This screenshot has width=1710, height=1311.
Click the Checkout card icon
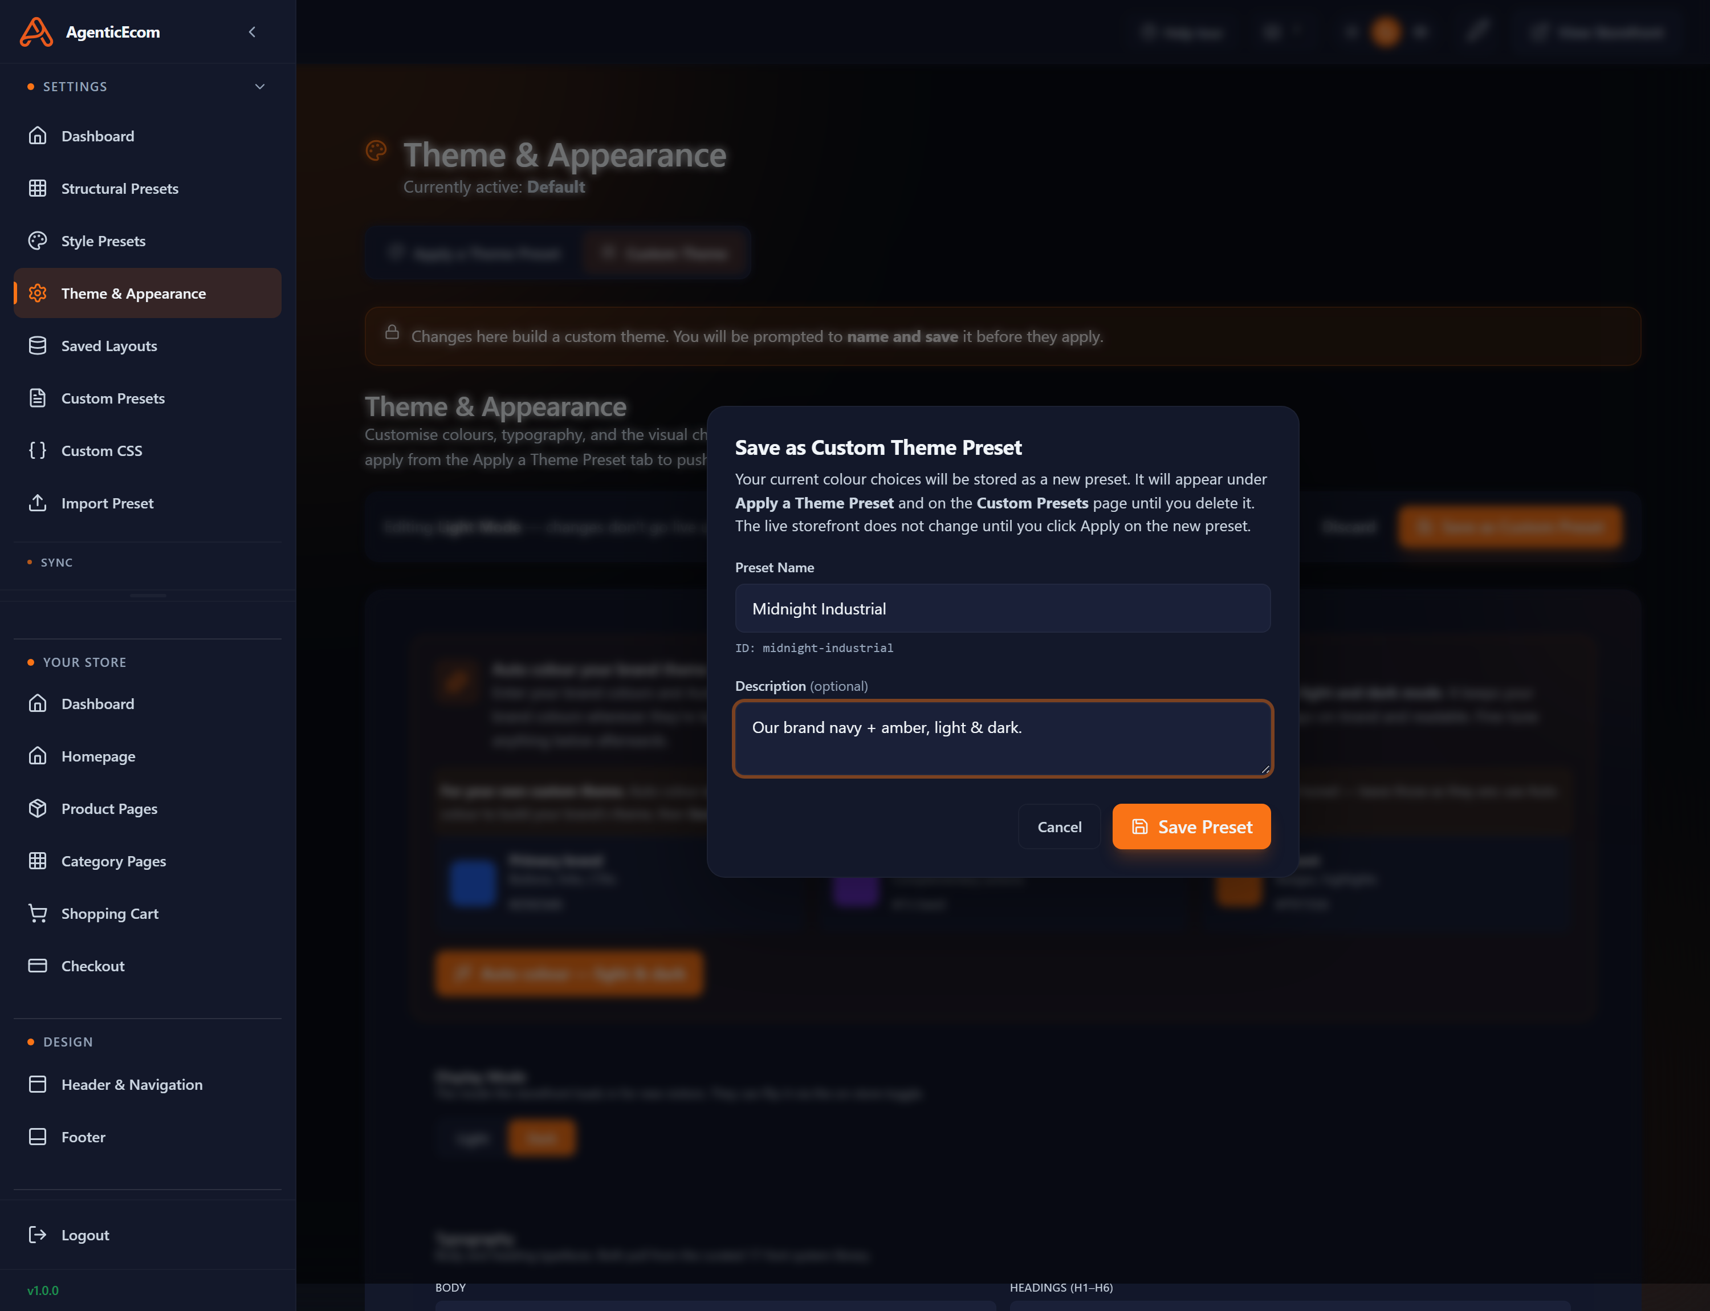[x=38, y=966]
